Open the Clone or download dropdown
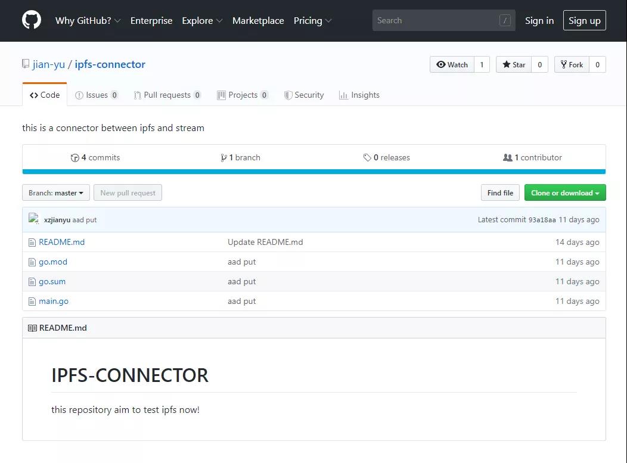Viewport: 627px width, 463px height. 565,192
